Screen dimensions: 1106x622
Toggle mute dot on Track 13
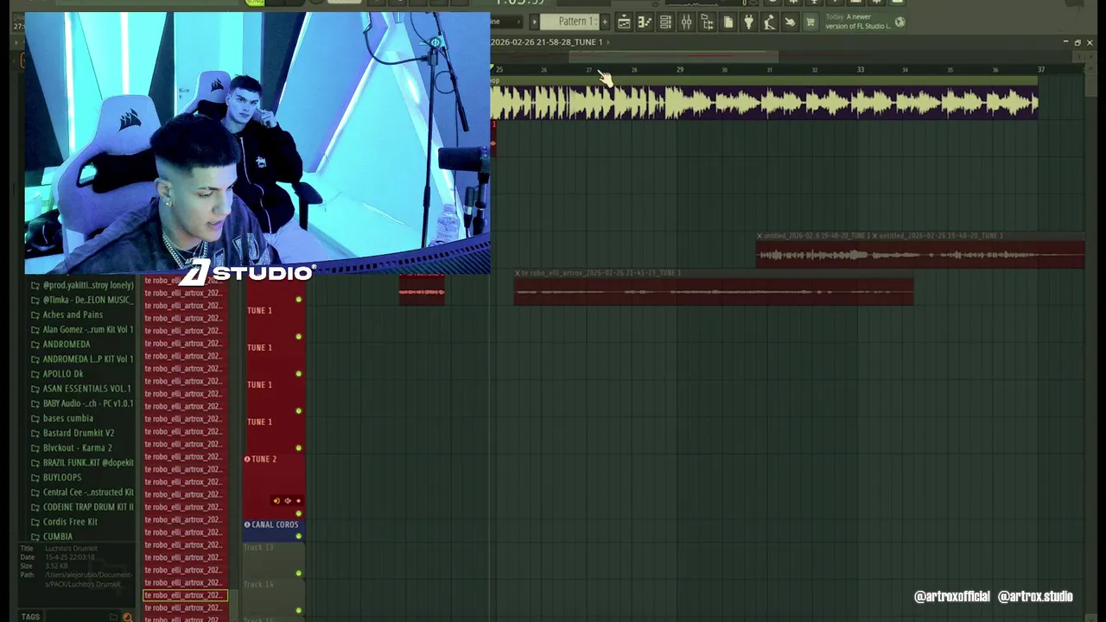click(x=299, y=573)
